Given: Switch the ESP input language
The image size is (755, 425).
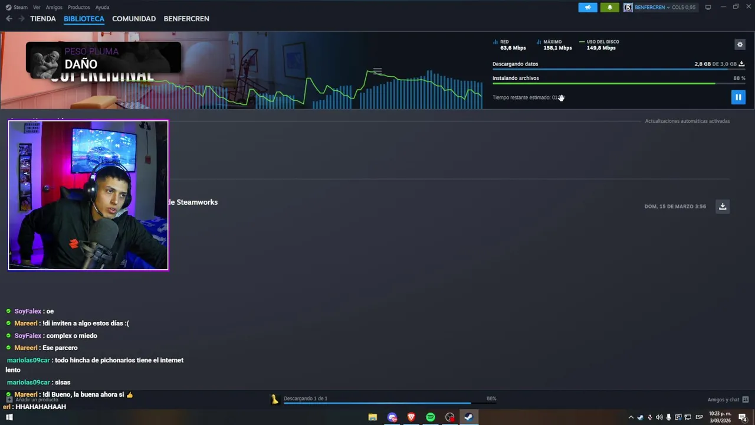Looking at the screenshot, I should click(700, 417).
